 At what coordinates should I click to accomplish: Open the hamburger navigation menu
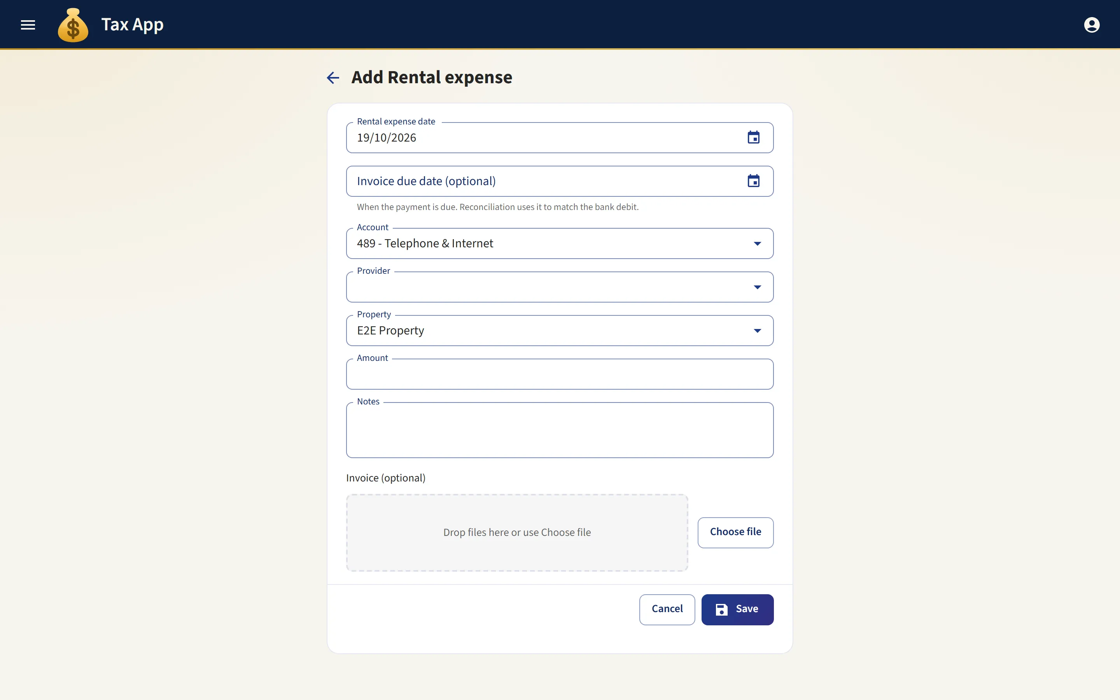point(28,24)
